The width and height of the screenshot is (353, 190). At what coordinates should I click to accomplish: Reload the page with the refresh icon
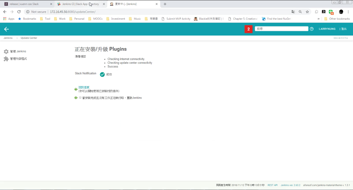(x=19, y=12)
